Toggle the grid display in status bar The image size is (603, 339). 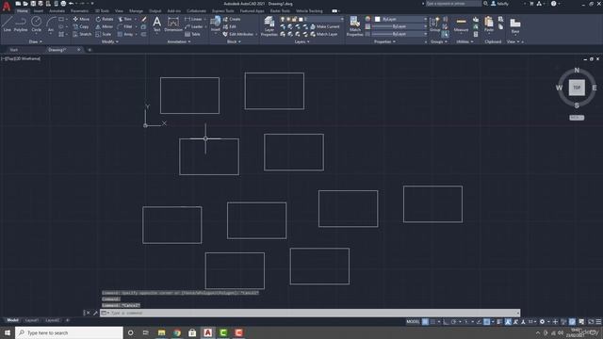425,322
